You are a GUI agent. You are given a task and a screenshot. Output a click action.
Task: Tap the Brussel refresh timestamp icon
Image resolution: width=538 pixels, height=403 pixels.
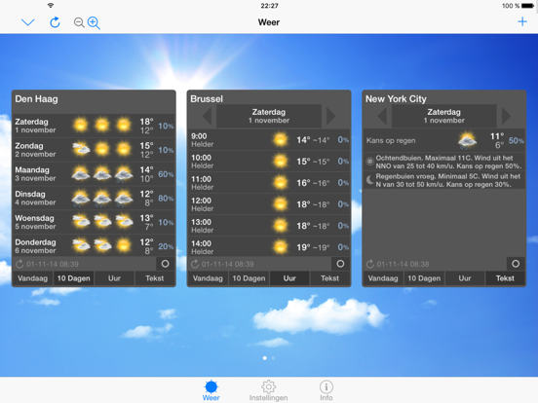click(195, 264)
